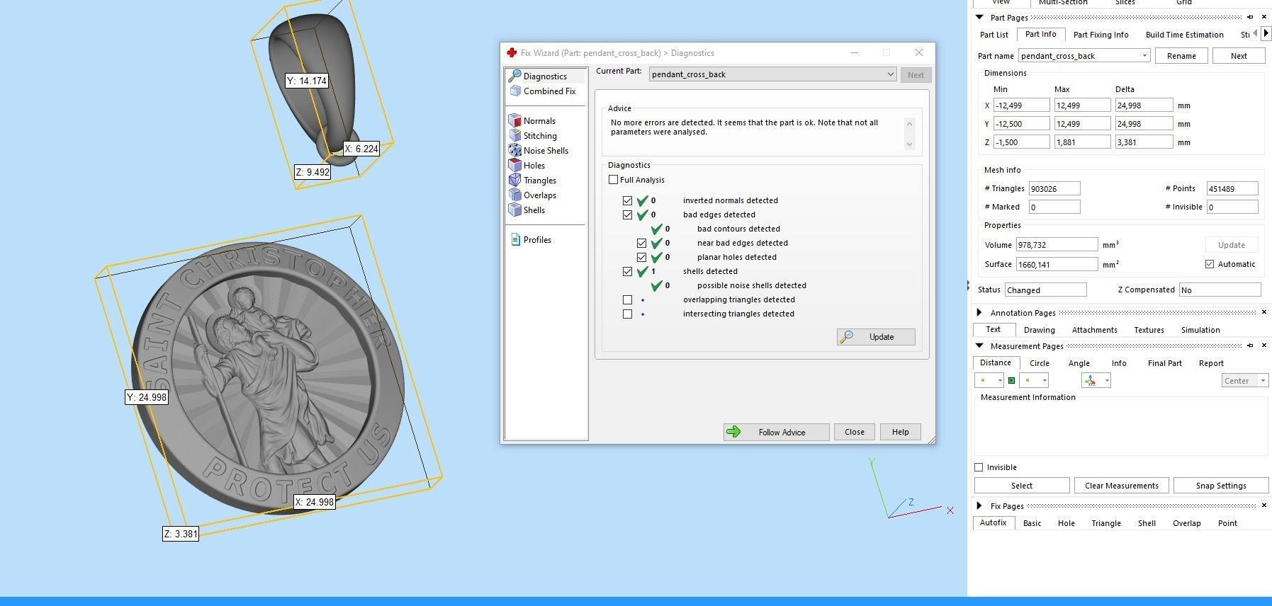Click the Triangles count field
The image size is (1272, 606).
1054,188
